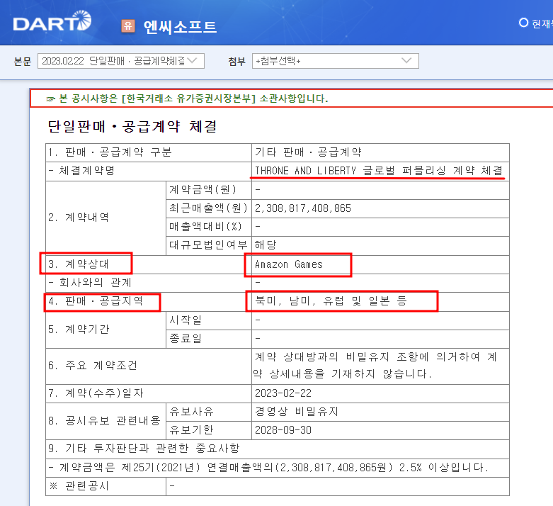Open the 본문 document dropdown
This screenshot has height=506, width=553.
tap(121, 61)
